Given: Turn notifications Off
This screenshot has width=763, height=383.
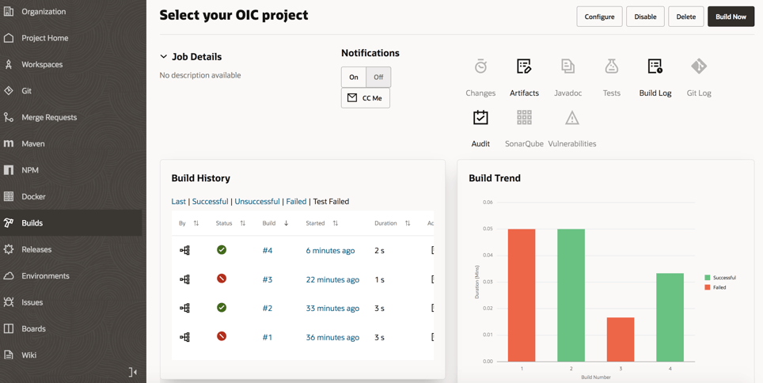Looking at the screenshot, I should (378, 77).
